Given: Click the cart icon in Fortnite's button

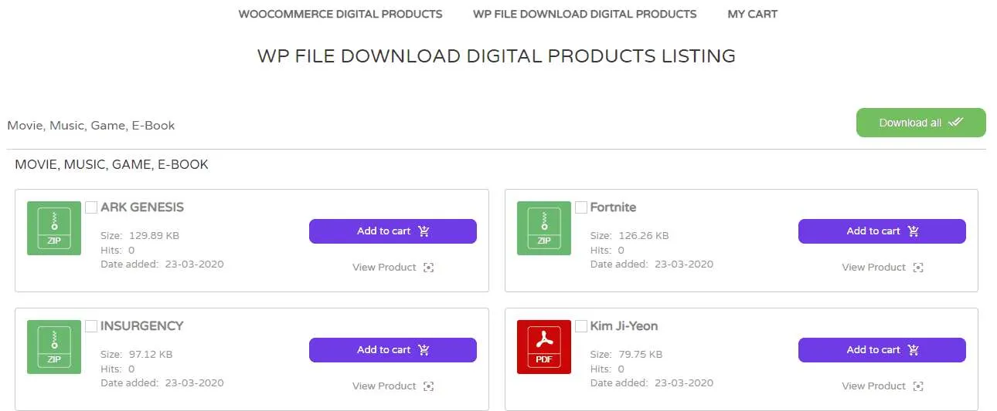Looking at the screenshot, I should coord(913,231).
